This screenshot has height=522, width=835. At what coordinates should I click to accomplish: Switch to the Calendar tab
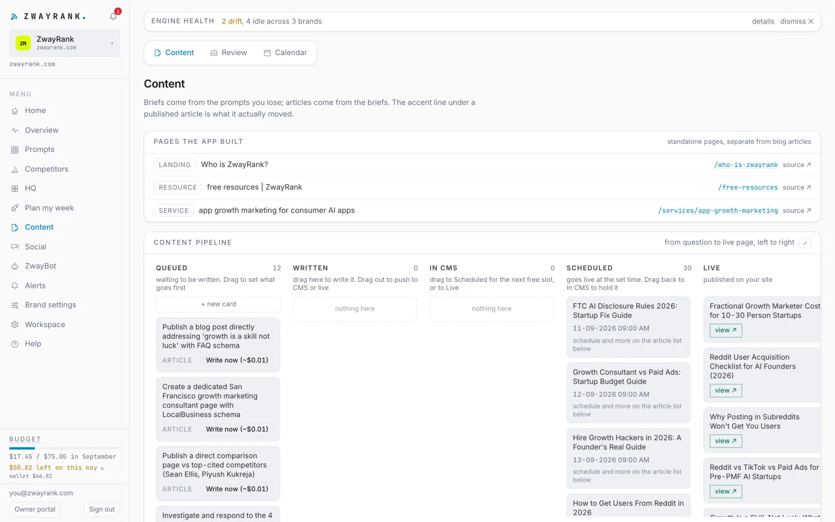(x=285, y=53)
